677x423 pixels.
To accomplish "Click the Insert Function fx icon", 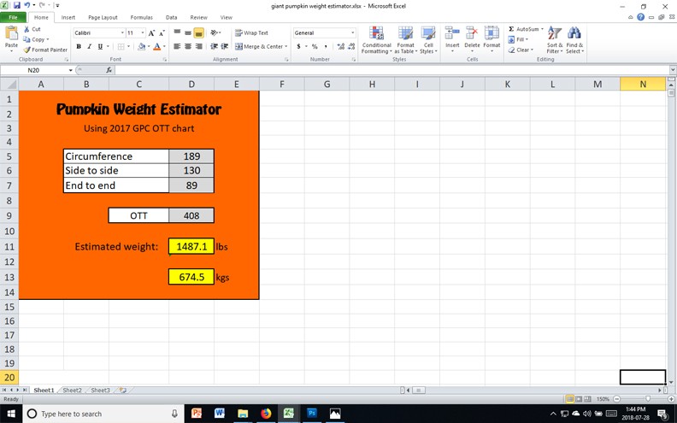I will point(109,70).
